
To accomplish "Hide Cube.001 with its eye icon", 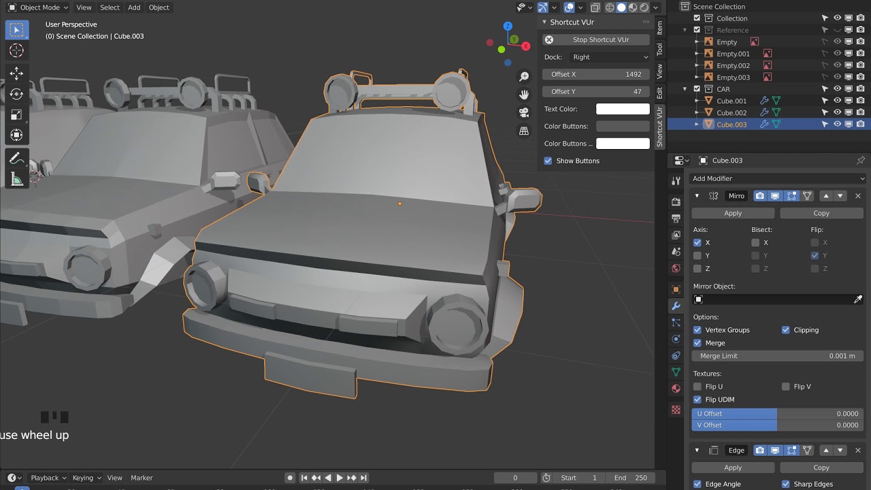I will (838, 101).
